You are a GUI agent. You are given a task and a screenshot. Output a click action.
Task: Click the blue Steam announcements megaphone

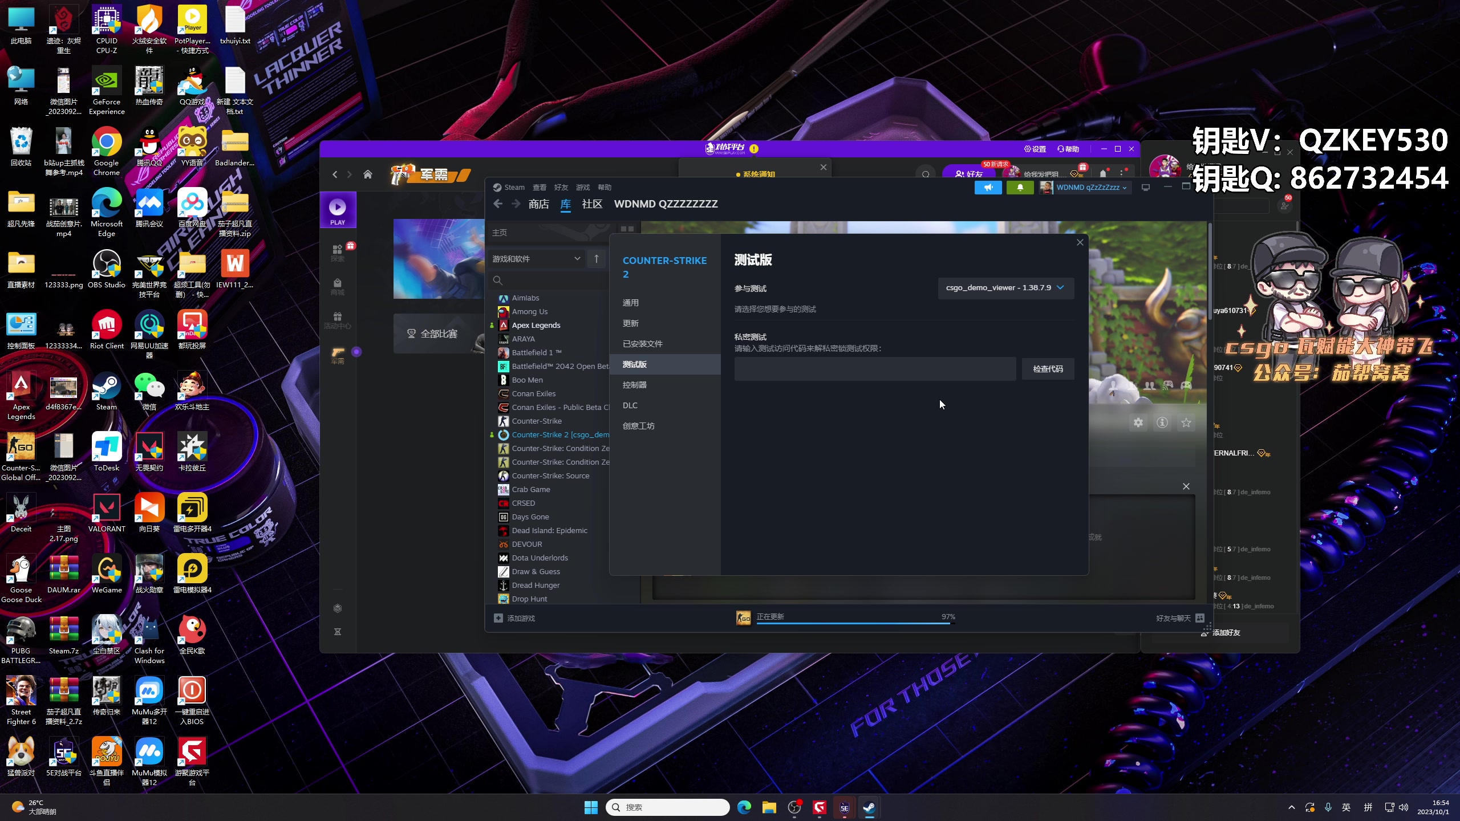click(x=988, y=188)
